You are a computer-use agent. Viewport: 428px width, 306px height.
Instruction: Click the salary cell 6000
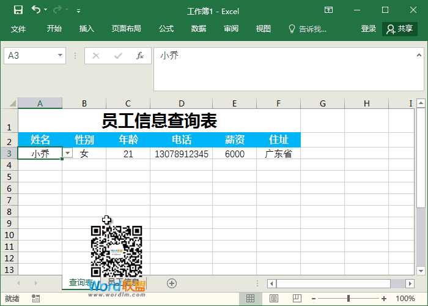234,154
